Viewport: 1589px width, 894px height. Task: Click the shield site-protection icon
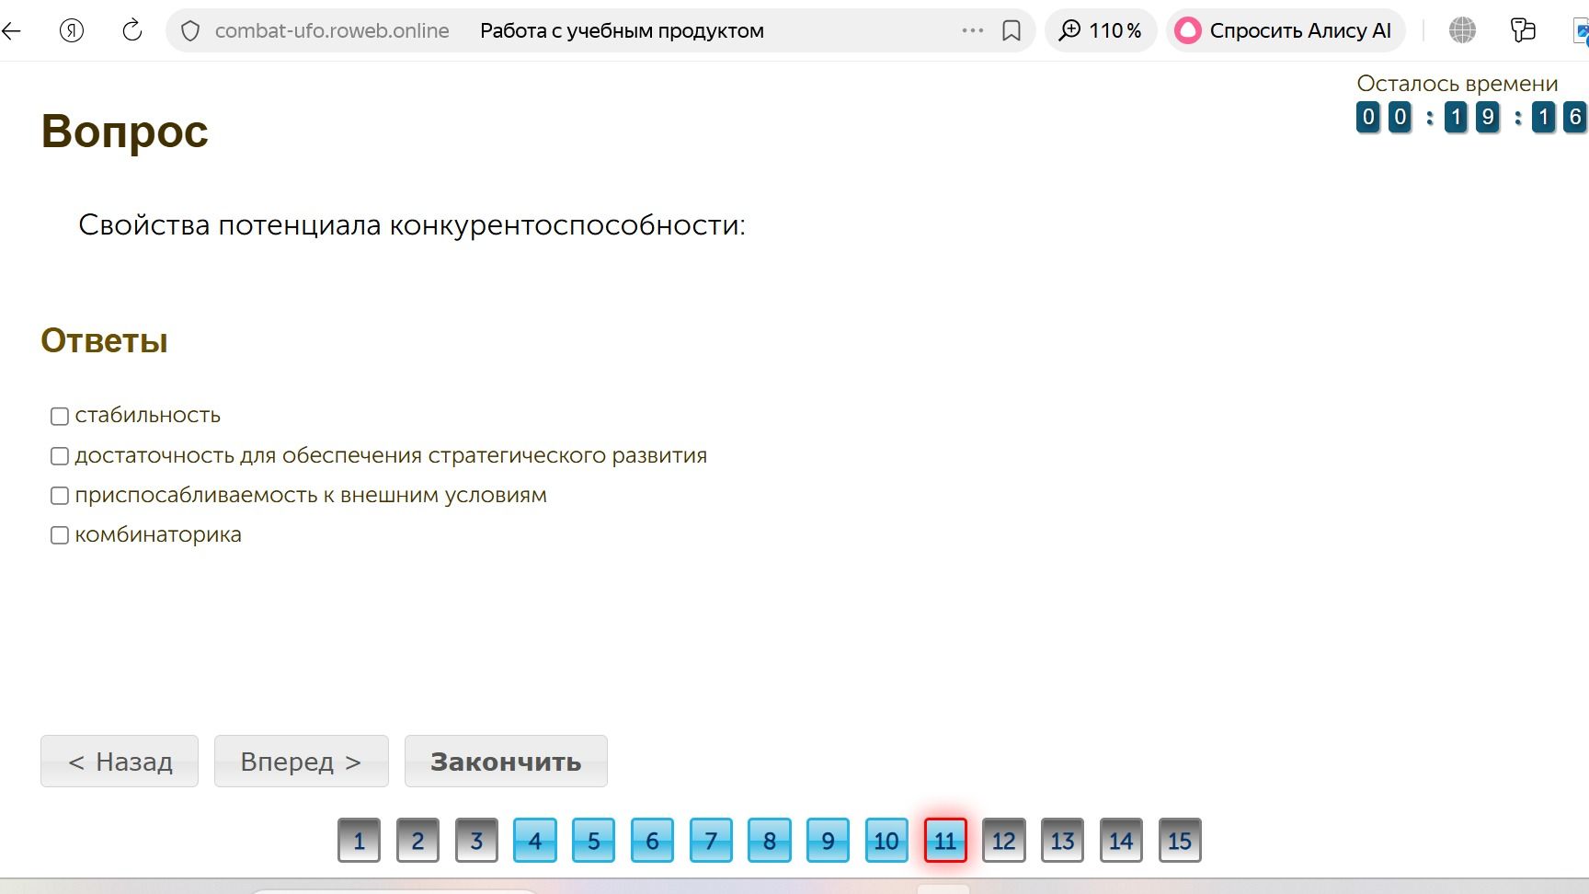coord(190,31)
